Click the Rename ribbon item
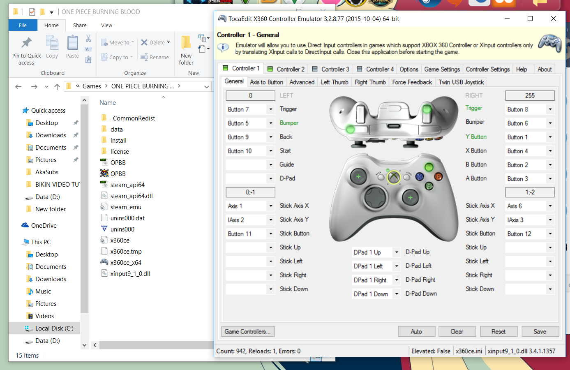Viewport: 570px width, 370px height. [x=155, y=57]
